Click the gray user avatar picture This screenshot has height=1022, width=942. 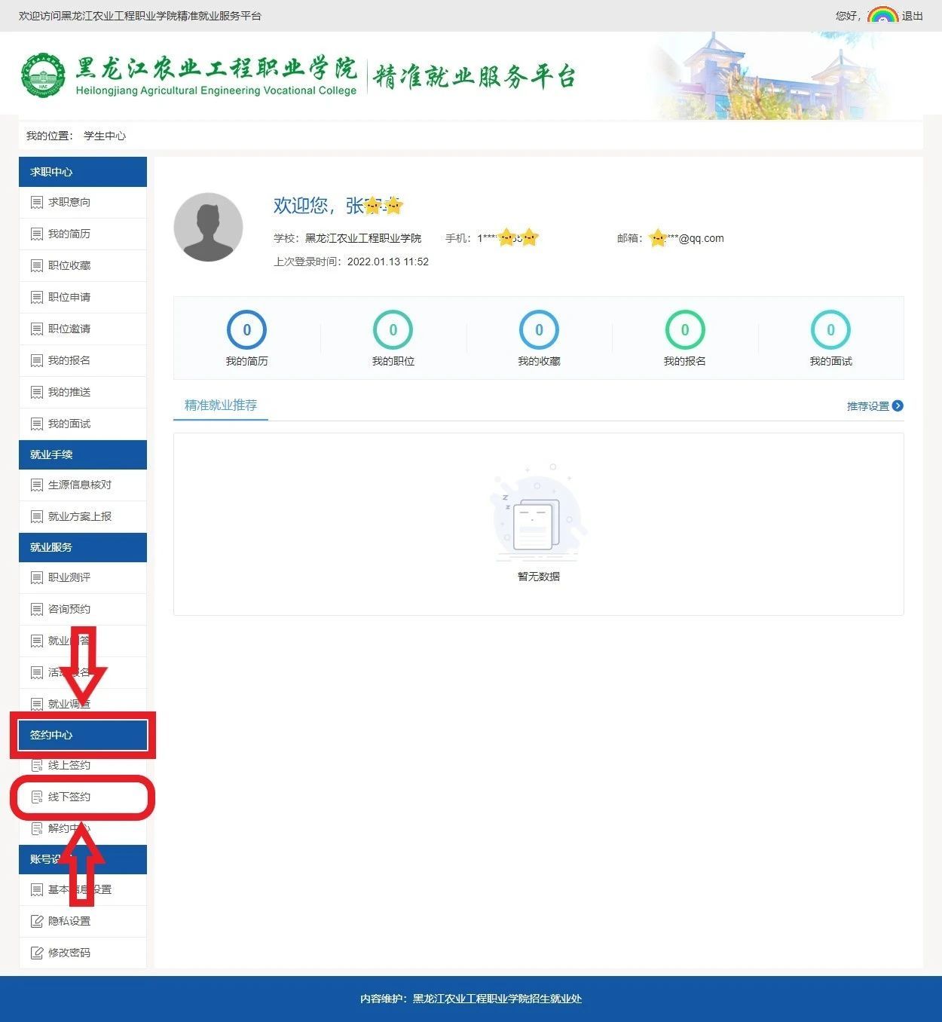pos(208,227)
